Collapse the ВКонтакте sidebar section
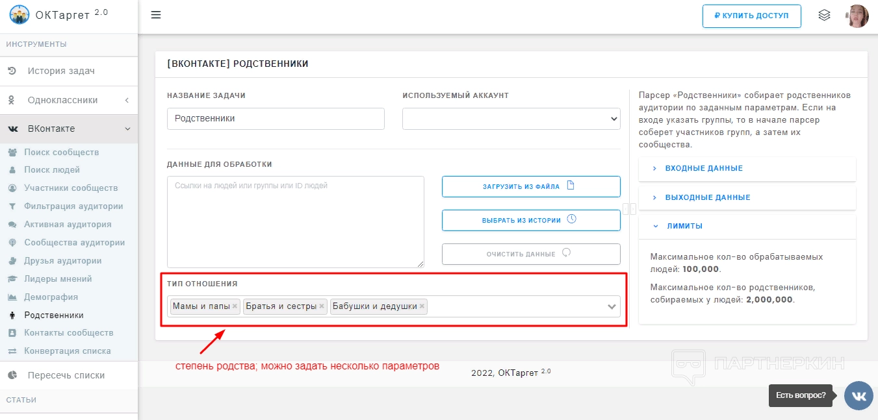Screen dimensions: 878x420 tap(69, 129)
